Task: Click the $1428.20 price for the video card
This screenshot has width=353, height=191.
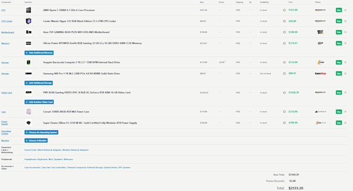Action: coord(294,92)
